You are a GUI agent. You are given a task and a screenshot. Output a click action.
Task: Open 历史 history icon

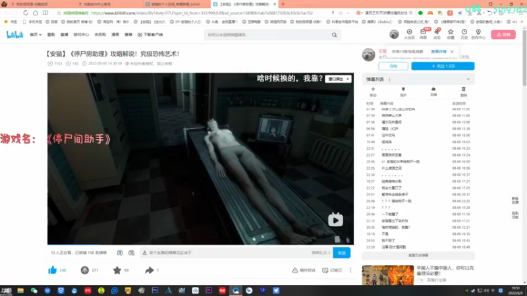[464, 34]
